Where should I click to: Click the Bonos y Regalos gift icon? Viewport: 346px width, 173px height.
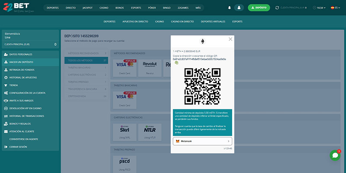[x=6, y=124]
